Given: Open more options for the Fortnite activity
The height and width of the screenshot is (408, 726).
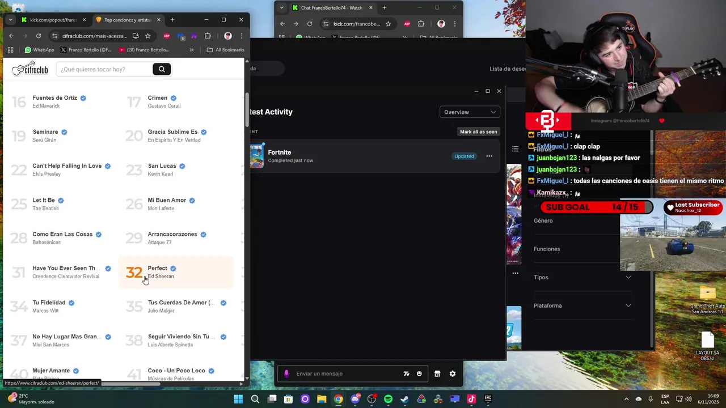Looking at the screenshot, I should point(489,156).
